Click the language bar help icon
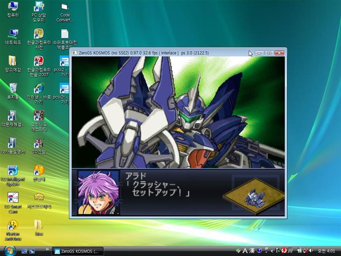 [x=259, y=251]
